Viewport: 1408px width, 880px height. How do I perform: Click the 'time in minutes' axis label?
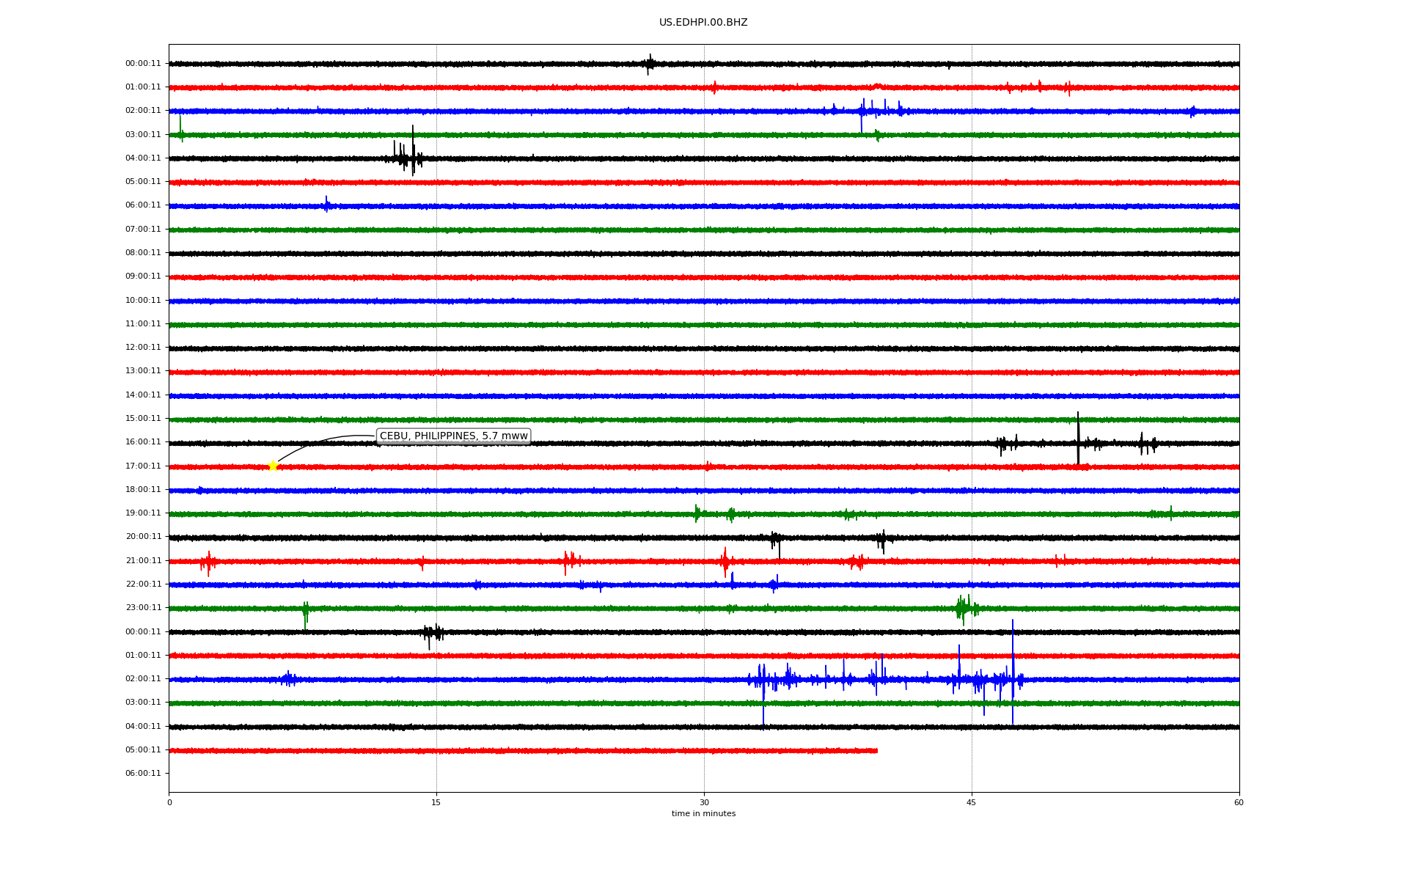click(x=703, y=814)
